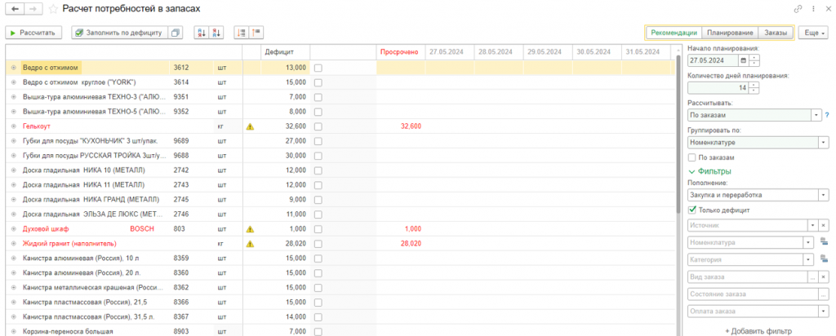Click warning icon in Гелькоут row
Image resolution: width=836 pixels, height=336 pixels.
tap(249, 126)
